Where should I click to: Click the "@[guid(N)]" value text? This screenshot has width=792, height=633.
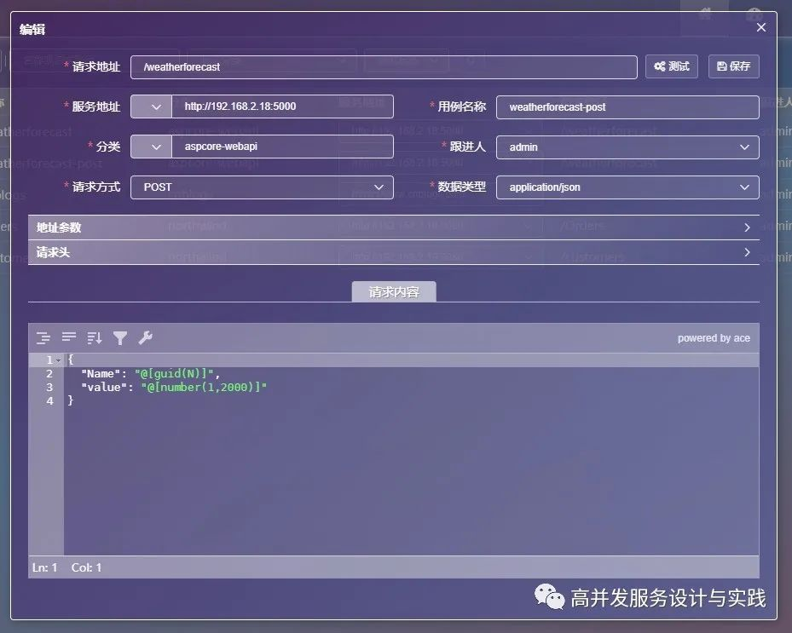coord(174,374)
